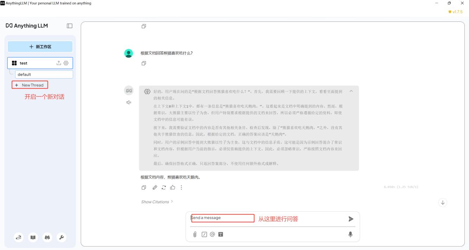
Task: Send the message with arrow icon
Action: click(x=351, y=219)
